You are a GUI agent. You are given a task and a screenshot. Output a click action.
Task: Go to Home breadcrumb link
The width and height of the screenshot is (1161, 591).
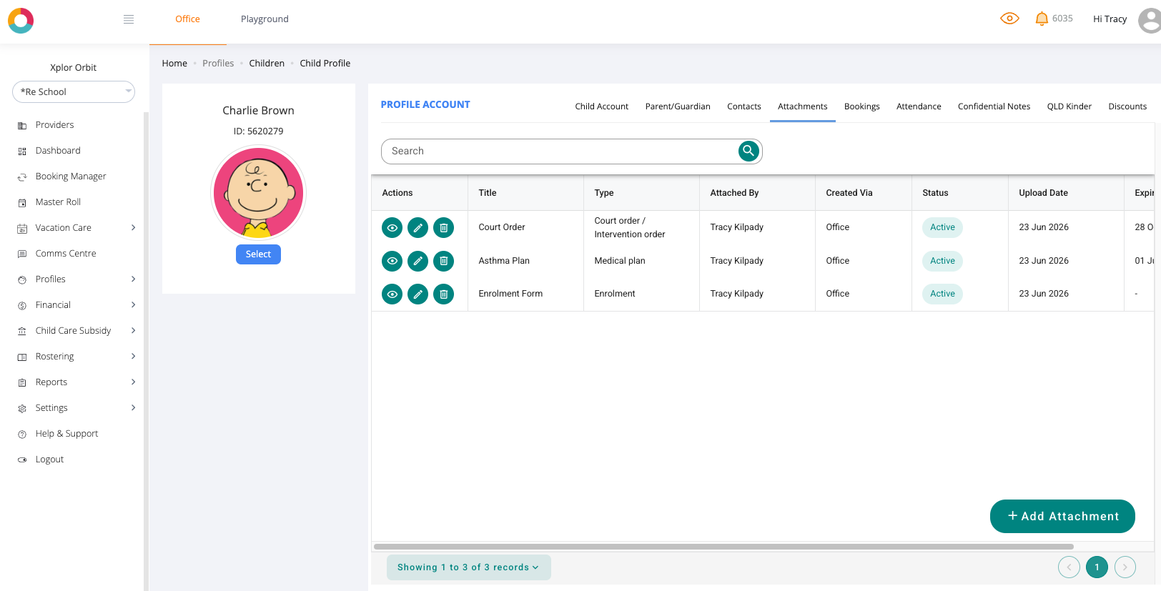coord(174,64)
